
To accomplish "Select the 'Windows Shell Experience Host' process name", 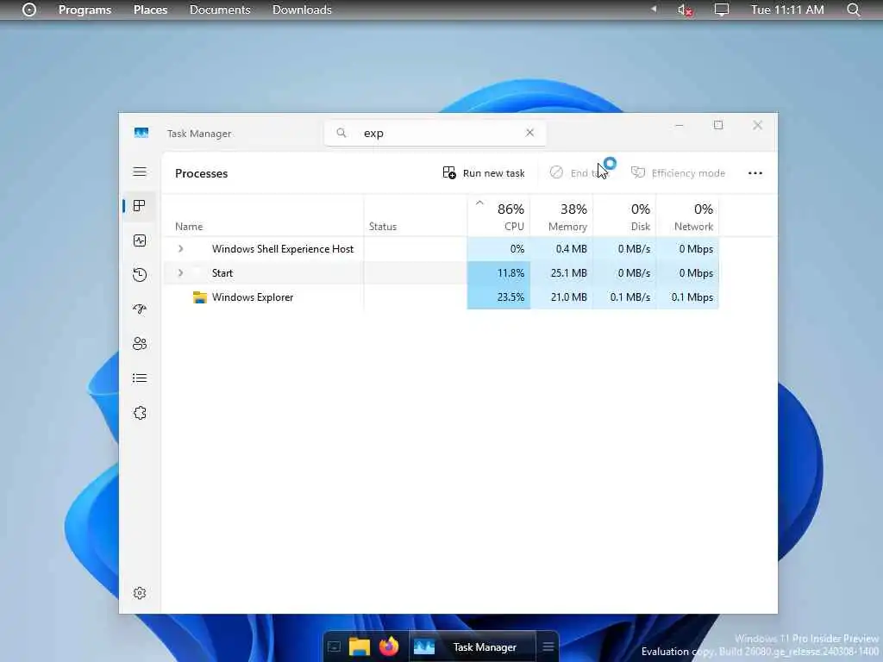I will pyautogui.click(x=283, y=249).
